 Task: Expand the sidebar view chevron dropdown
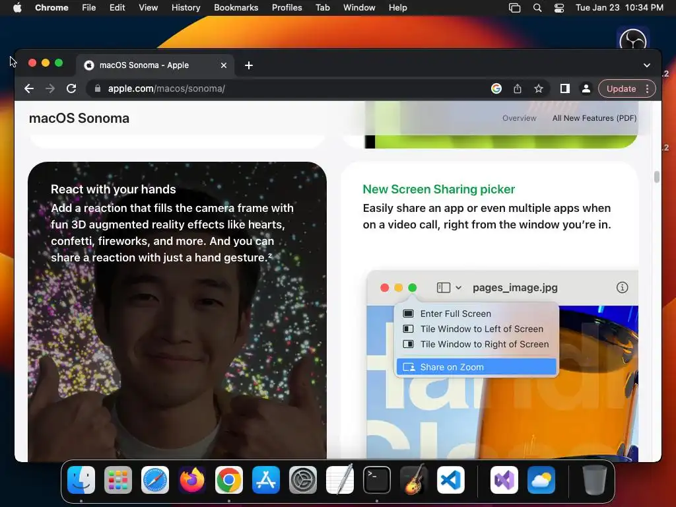458,288
